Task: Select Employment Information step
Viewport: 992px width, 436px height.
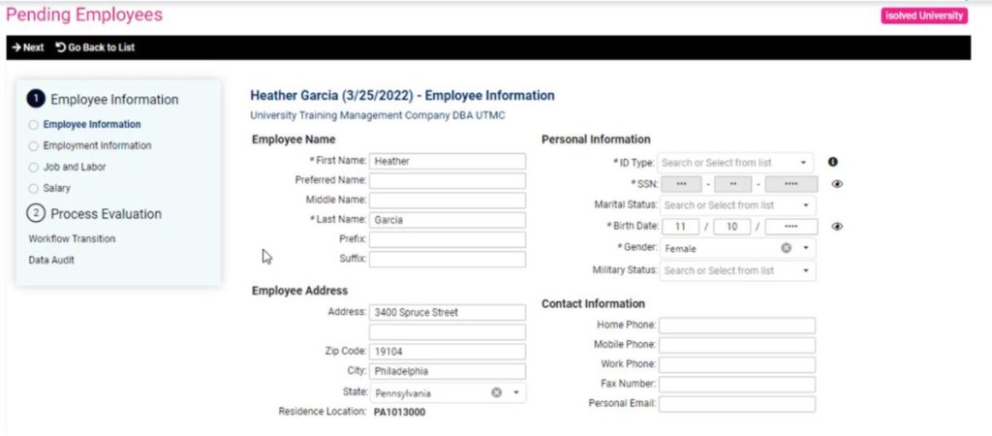Action: [90, 145]
